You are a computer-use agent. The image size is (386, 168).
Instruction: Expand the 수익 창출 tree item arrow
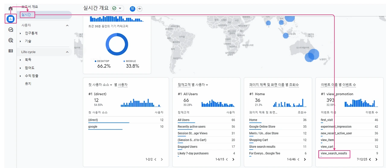click(21, 76)
